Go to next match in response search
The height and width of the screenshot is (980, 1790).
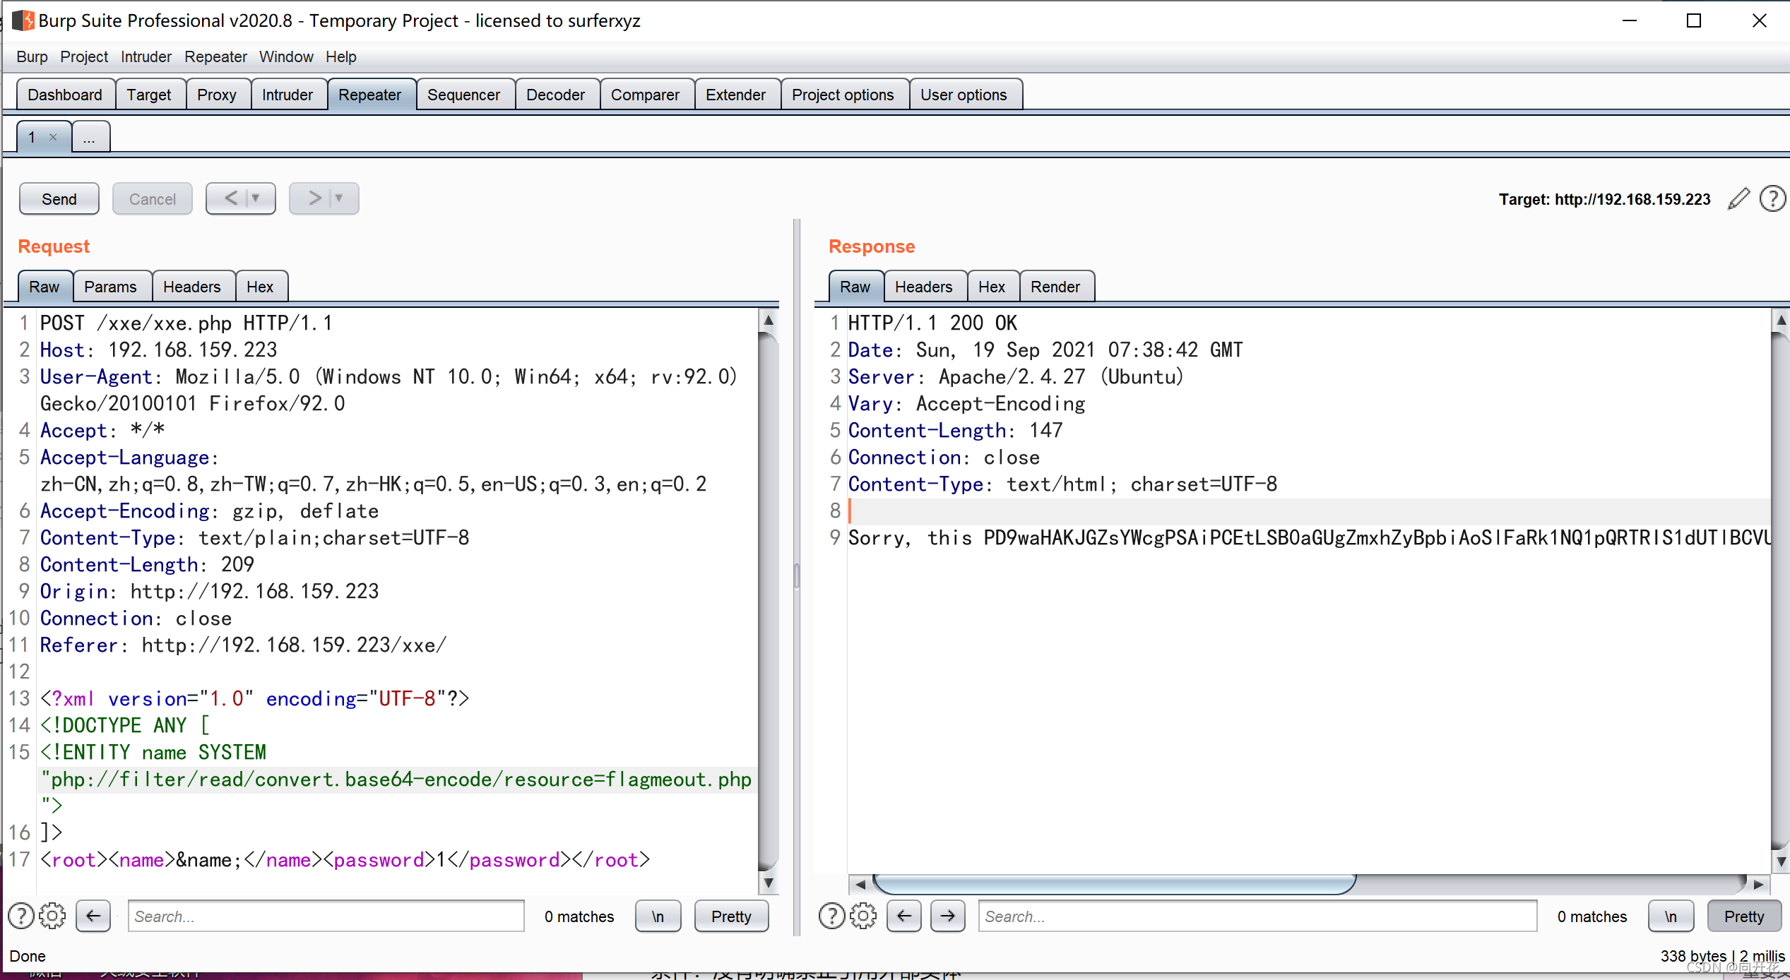tap(947, 916)
